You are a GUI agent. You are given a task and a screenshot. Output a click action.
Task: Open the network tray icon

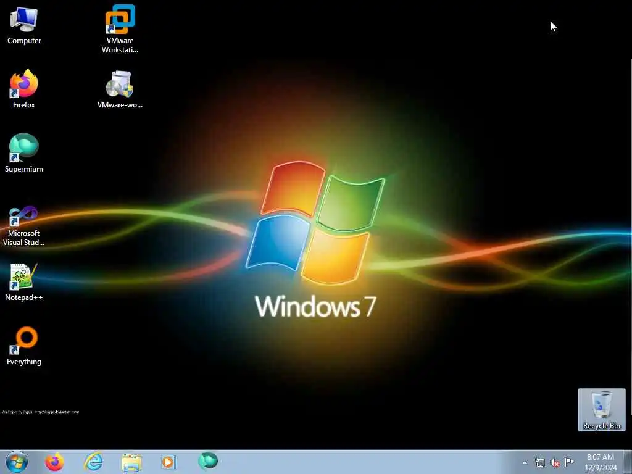click(x=539, y=463)
